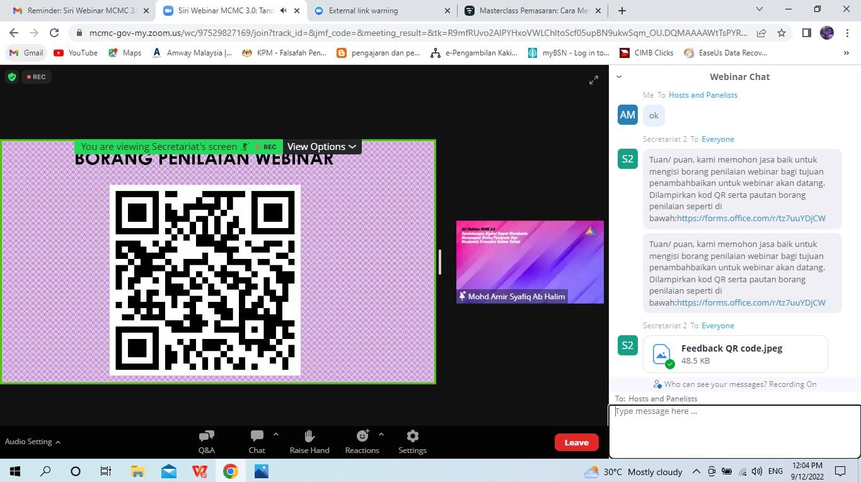Image resolution: width=861 pixels, height=482 pixels.
Task: Open the View Options dropdown
Action: [x=321, y=147]
